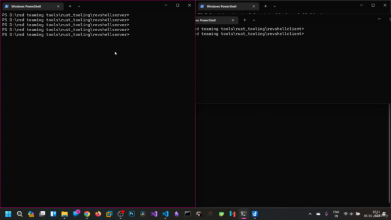Open Task View on the taskbar
Screen dimensions: 391x220
pos(42,214)
